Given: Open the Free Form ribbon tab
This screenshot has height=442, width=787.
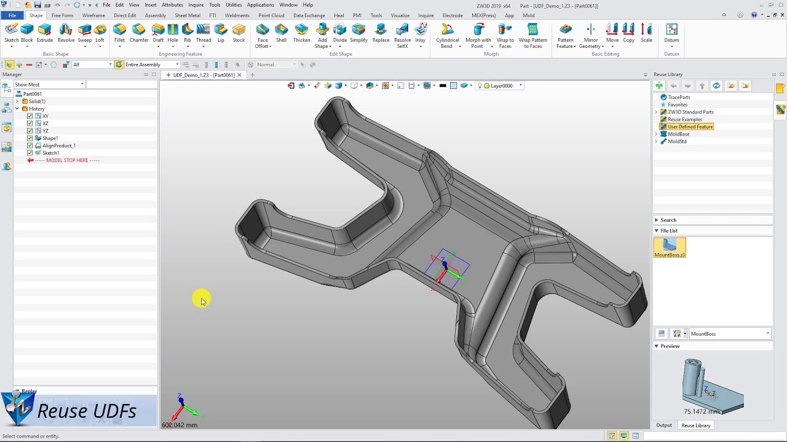Looking at the screenshot, I should [62, 15].
